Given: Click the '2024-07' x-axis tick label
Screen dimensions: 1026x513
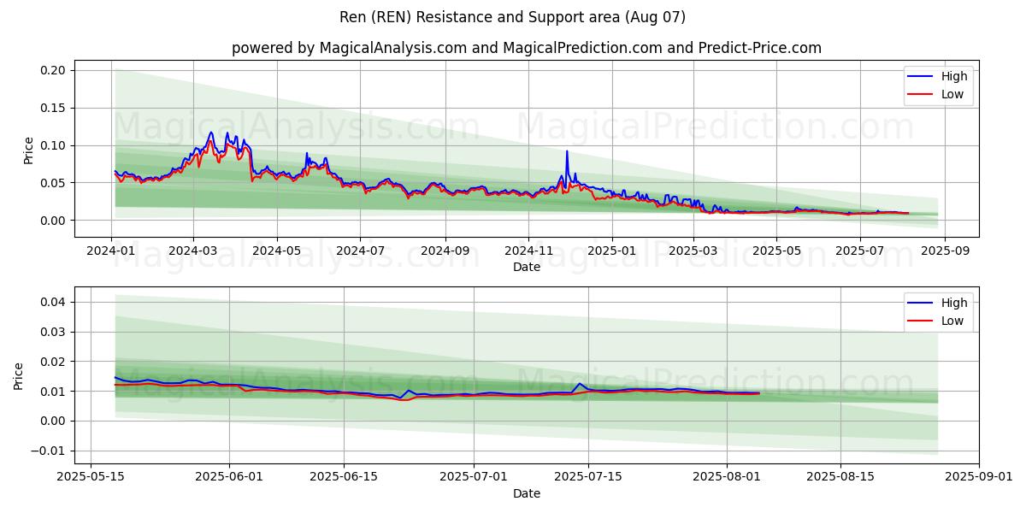Looking at the screenshot, I should 360,251.
